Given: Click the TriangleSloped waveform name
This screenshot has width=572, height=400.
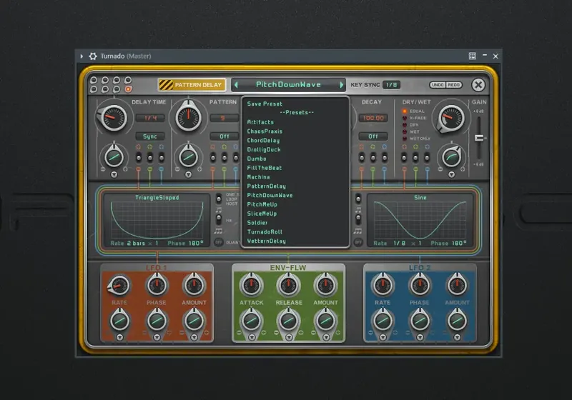Looking at the screenshot, I should coord(157,197).
